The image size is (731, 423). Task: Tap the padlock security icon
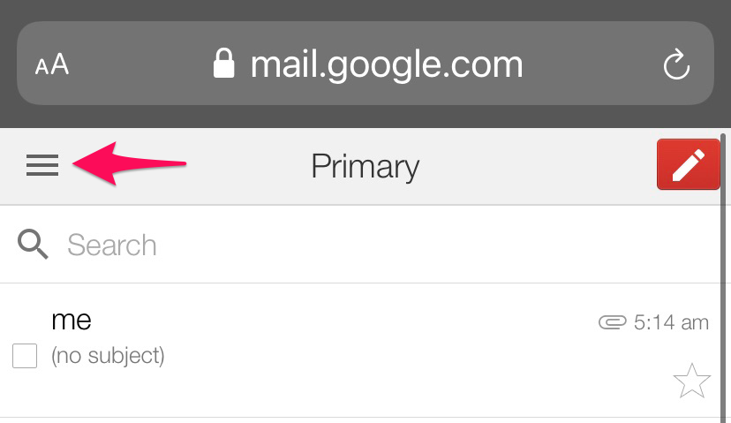point(225,64)
